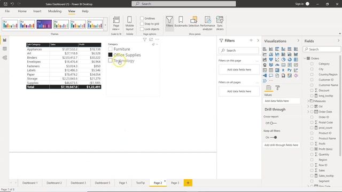Expand the themes gallery dropdown

point(105,25)
